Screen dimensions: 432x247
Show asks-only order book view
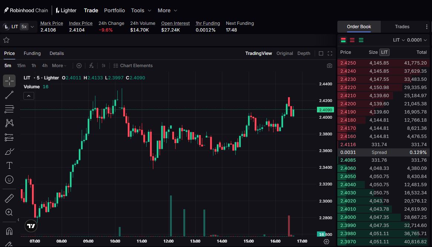(x=352, y=40)
